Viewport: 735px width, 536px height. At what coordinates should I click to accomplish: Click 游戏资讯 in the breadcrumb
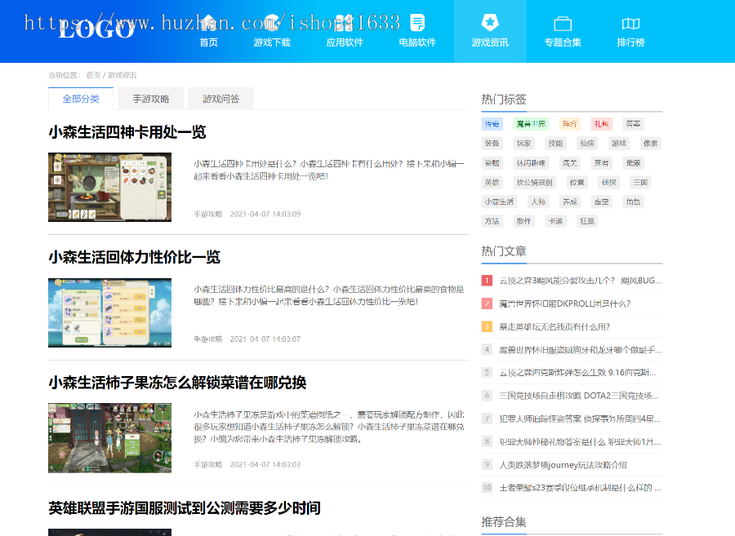tap(122, 75)
